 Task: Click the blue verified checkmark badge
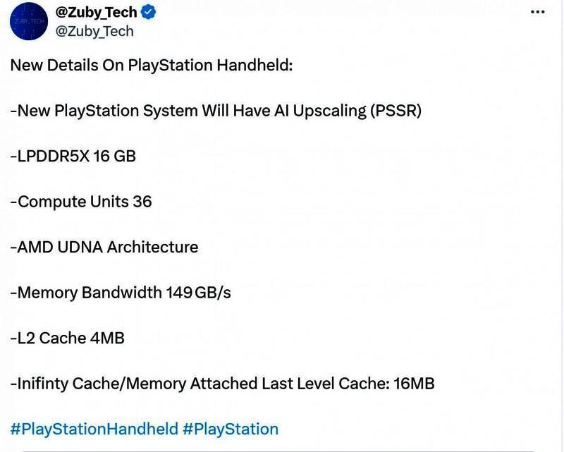[148, 13]
